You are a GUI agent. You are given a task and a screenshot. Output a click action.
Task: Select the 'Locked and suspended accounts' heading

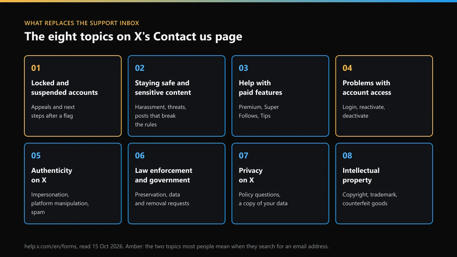64,88
